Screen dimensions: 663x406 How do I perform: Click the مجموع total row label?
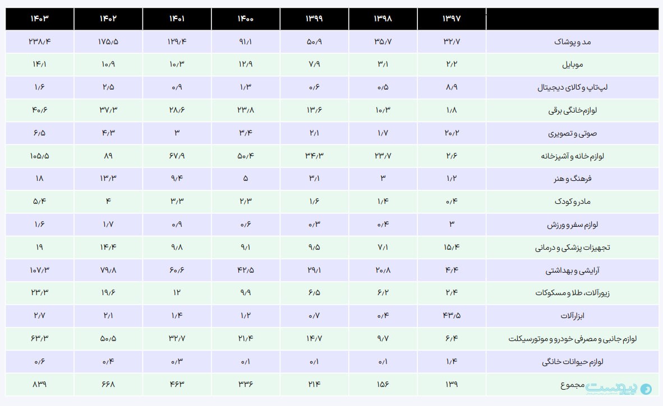coord(573,385)
